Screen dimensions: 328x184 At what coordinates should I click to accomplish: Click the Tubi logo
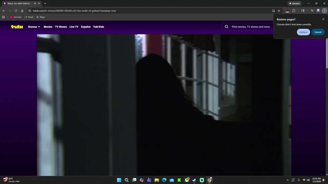point(17,27)
